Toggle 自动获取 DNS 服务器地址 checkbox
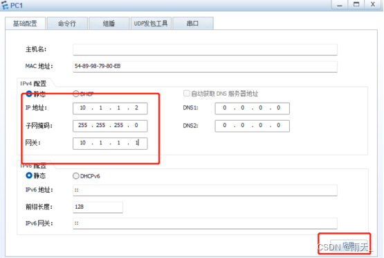 tap(187, 94)
